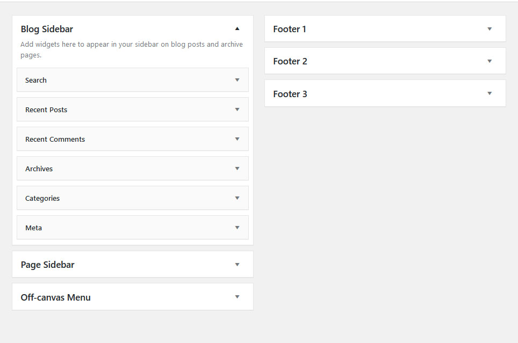Click the Footer 1 heading
518x343 pixels.
pyautogui.click(x=290, y=29)
